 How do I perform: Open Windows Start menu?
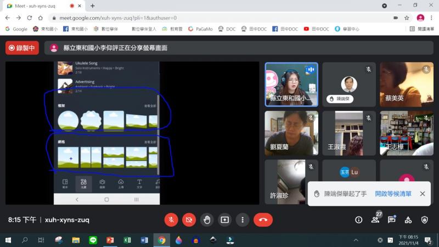[8, 240]
